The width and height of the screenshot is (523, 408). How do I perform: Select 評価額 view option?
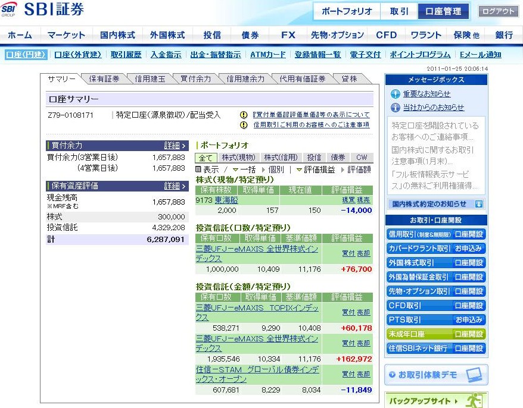[x=356, y=170]
